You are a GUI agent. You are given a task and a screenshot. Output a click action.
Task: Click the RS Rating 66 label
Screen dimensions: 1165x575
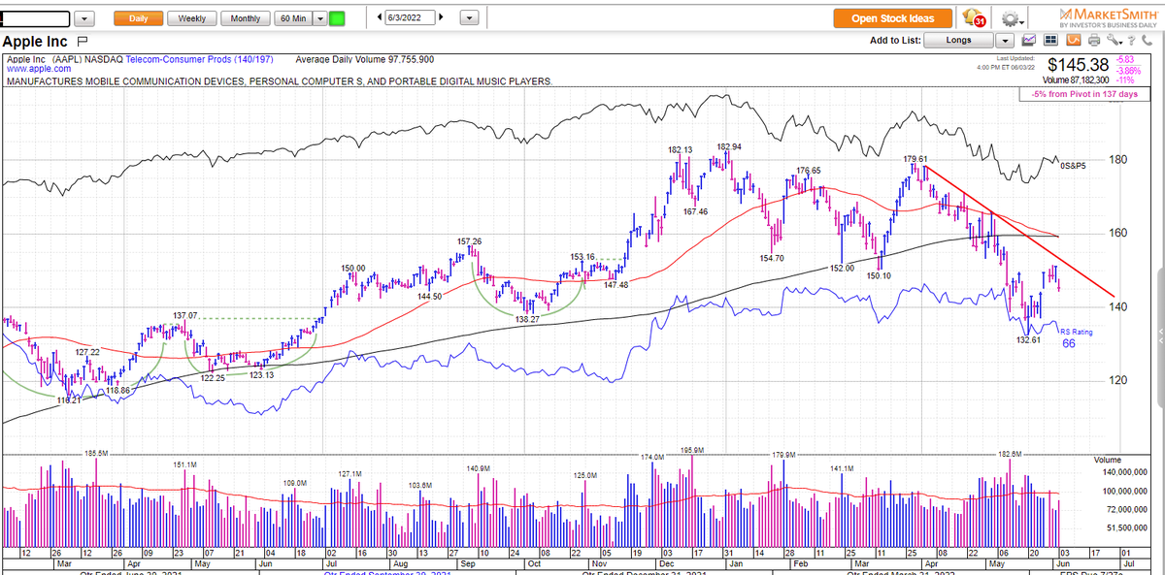tap(1075, 337)
